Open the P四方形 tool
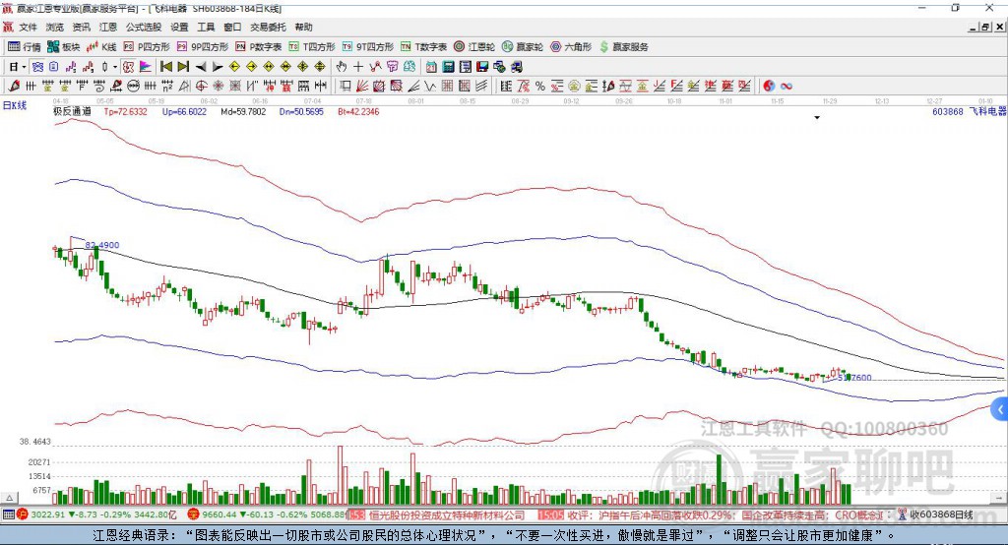This screenshot has width=1008, height=545. [x=147, y=47]
